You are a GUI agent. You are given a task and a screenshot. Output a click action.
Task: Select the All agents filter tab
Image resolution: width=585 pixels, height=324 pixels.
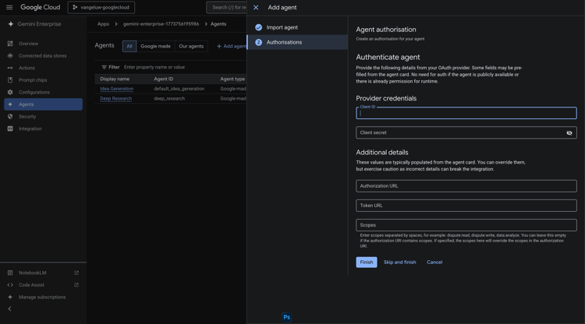[129, 46]
